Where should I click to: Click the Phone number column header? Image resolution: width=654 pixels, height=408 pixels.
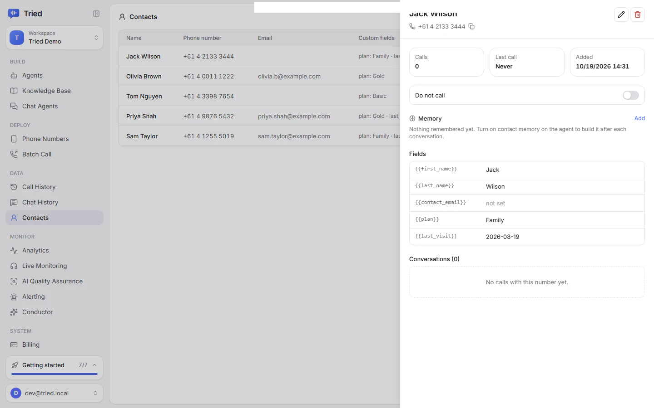[202, 38]
